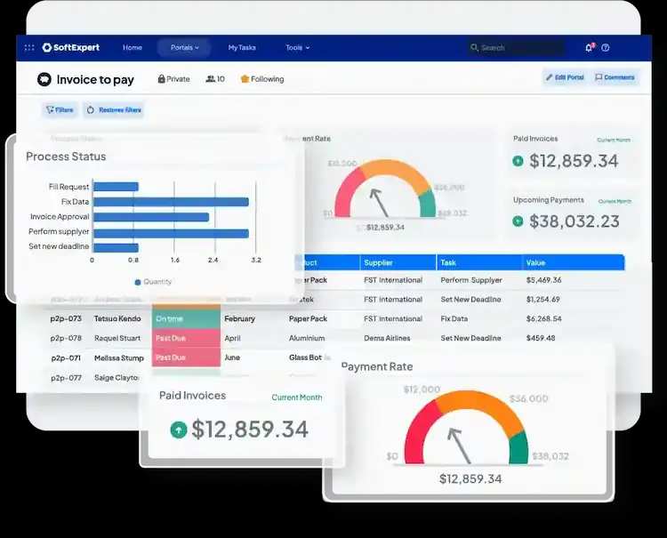Viewport: 667px width, 538px height.
Task: Open My Tasks in the top navigation
Action: pyautogui.click(x=241, y=48)
